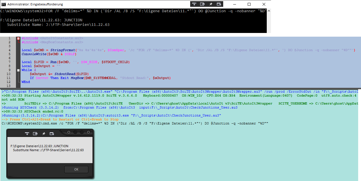Click roll-up icon in Eingabeaufforderung title bar
Viewport: 361px width, 181px height.
point(194,4)
